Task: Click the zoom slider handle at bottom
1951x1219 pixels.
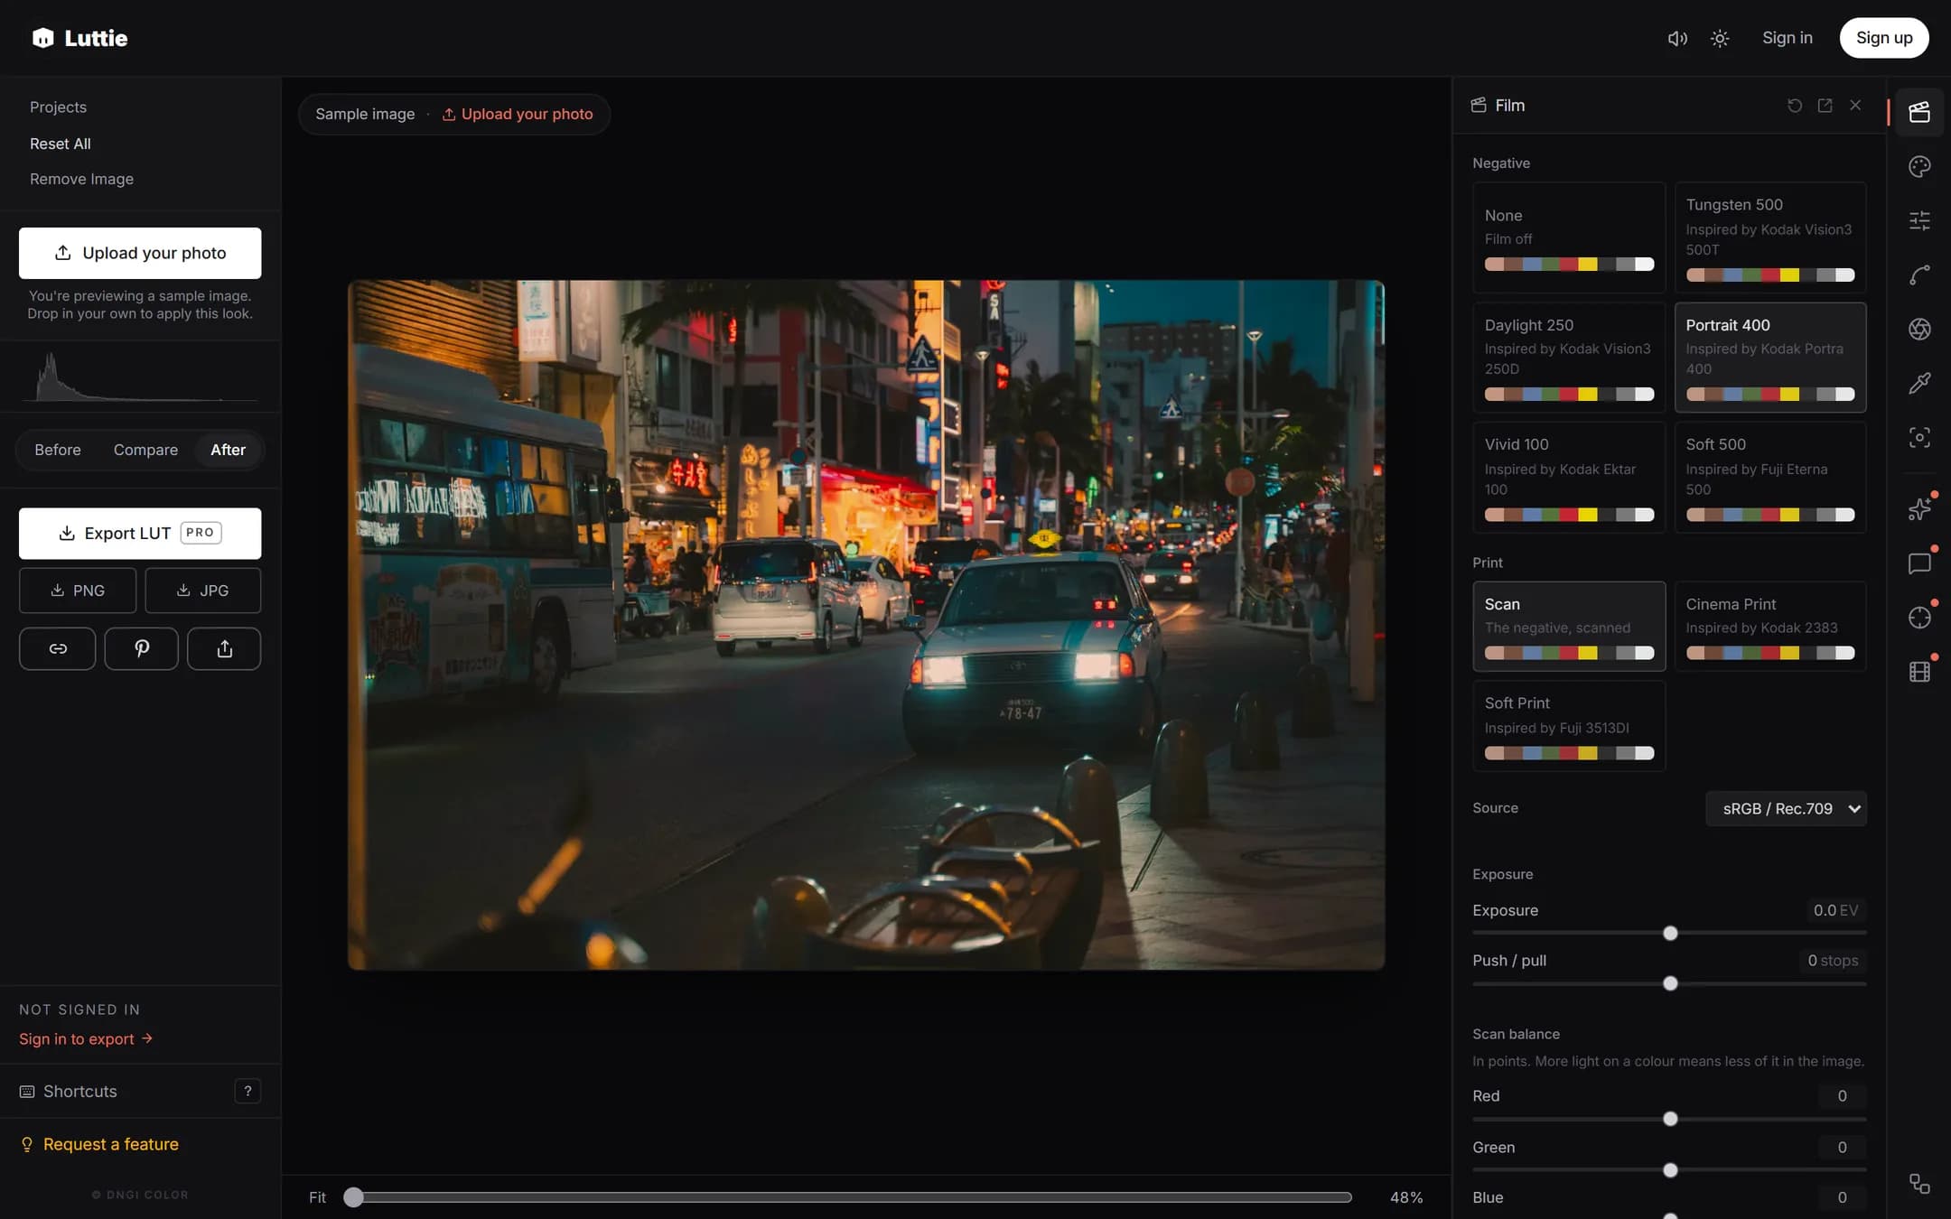Action: tap(353, 1197)
